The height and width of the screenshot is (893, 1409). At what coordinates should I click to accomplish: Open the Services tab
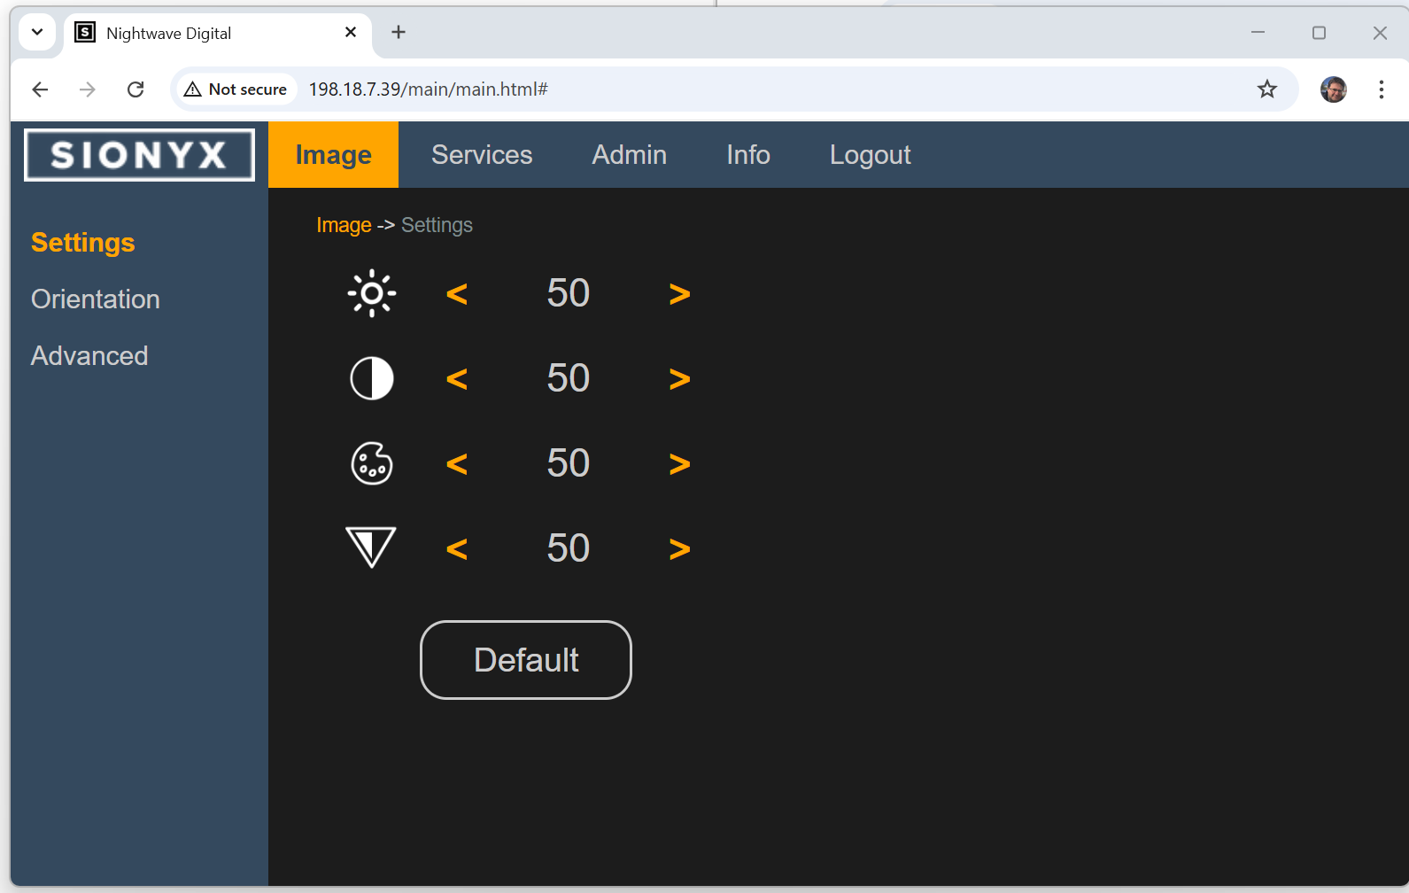pyautogui.click(x=482, y=155)
